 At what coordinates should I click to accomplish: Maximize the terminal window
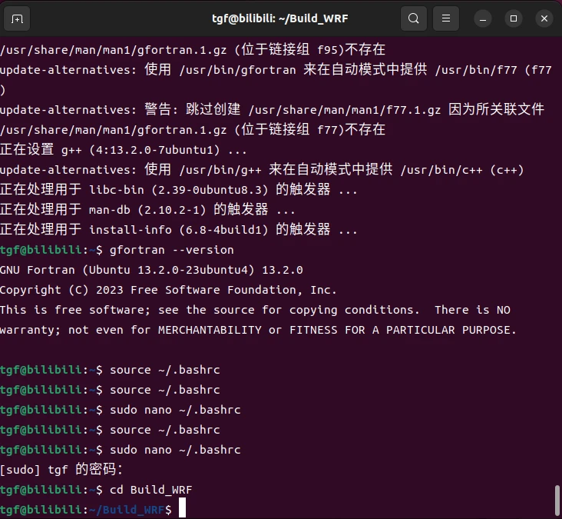pos(514,18)
